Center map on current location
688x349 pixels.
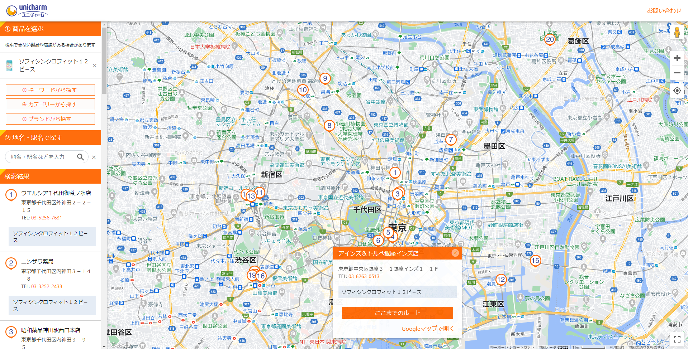(x=677, y=91)
